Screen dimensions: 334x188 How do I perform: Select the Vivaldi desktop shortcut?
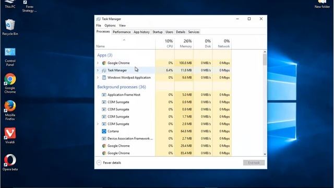(x=10, y=136)
